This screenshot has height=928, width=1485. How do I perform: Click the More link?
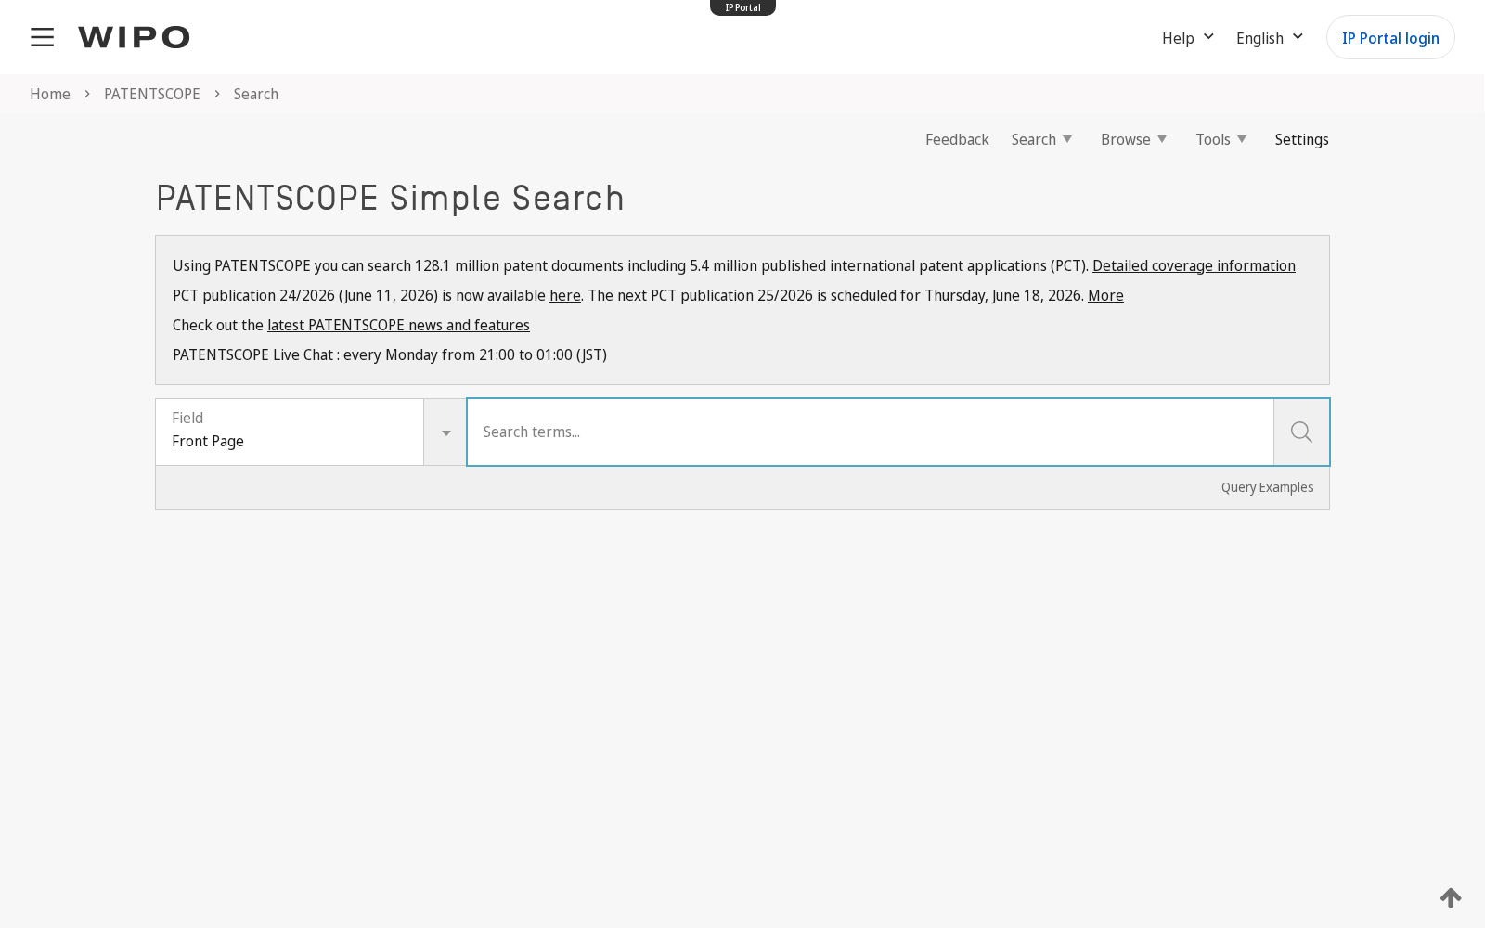tap(1105, 295)
